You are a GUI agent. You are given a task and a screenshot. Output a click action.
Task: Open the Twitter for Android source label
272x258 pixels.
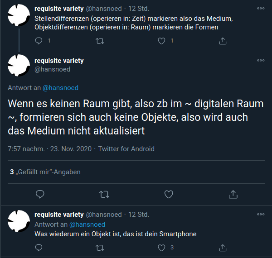tap(126, 149)
